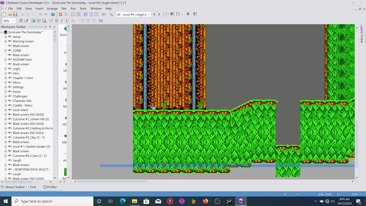
Task: Click the Sonic.exe The Doomsday application icon
Action: pos(6,32)
